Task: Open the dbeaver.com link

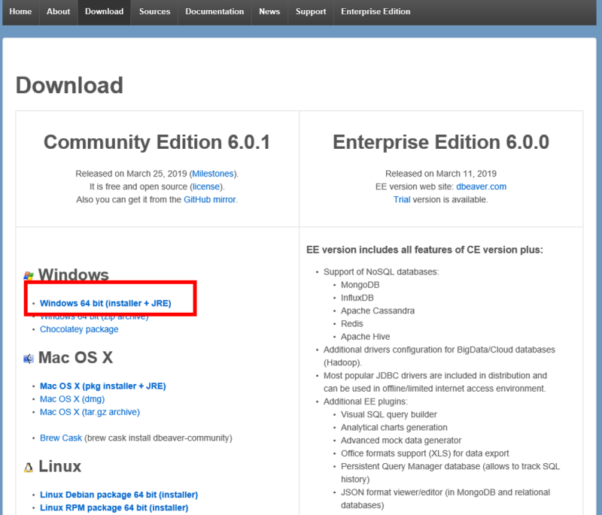Action: (481, 186)
